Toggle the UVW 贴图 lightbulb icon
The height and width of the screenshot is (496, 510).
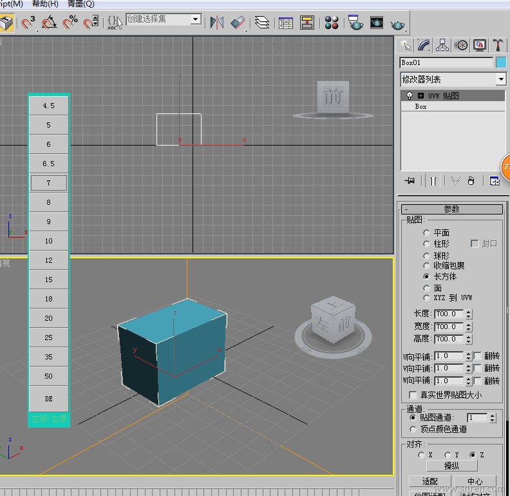(410, 96)
